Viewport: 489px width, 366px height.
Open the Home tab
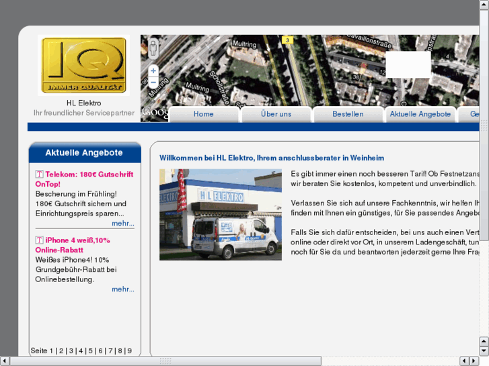coord(204,114)
